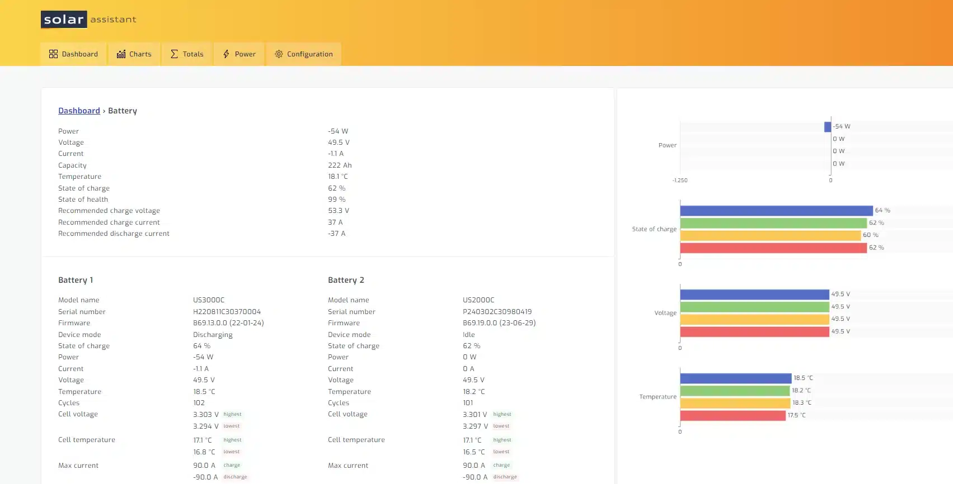Click the Totals sigma icon
The width and height of the screenshot is (953, 484).
pos(175,54)
